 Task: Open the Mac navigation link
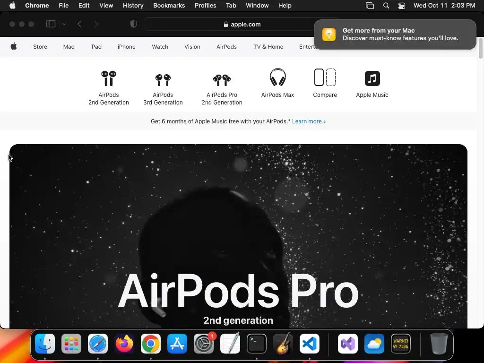69,47
